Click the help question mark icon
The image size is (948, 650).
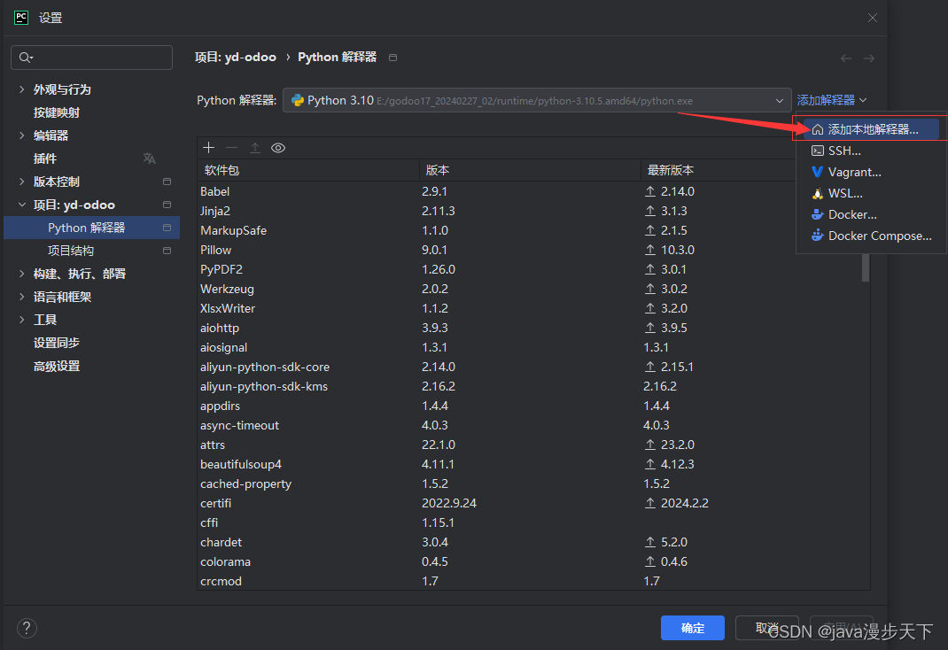point(27,628)
